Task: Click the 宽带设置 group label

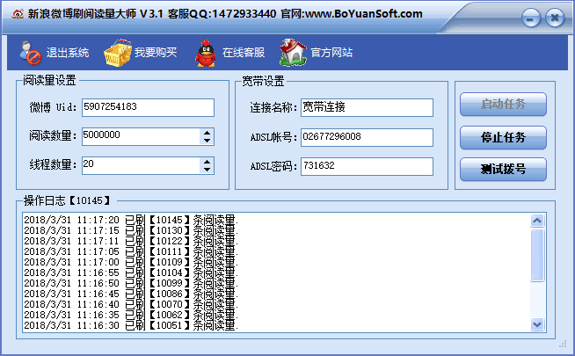Action: 263,81
